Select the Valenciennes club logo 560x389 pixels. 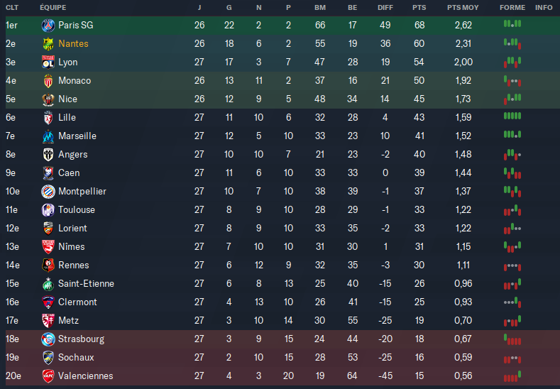[48, 376]
